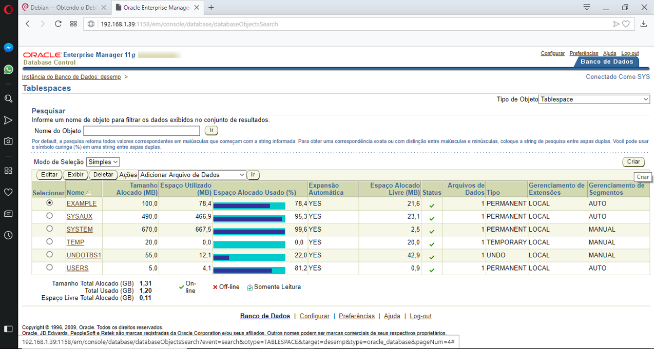Select the USERS tablespace radio button
The height and width of the screenshot is (349, 655).
49,267
